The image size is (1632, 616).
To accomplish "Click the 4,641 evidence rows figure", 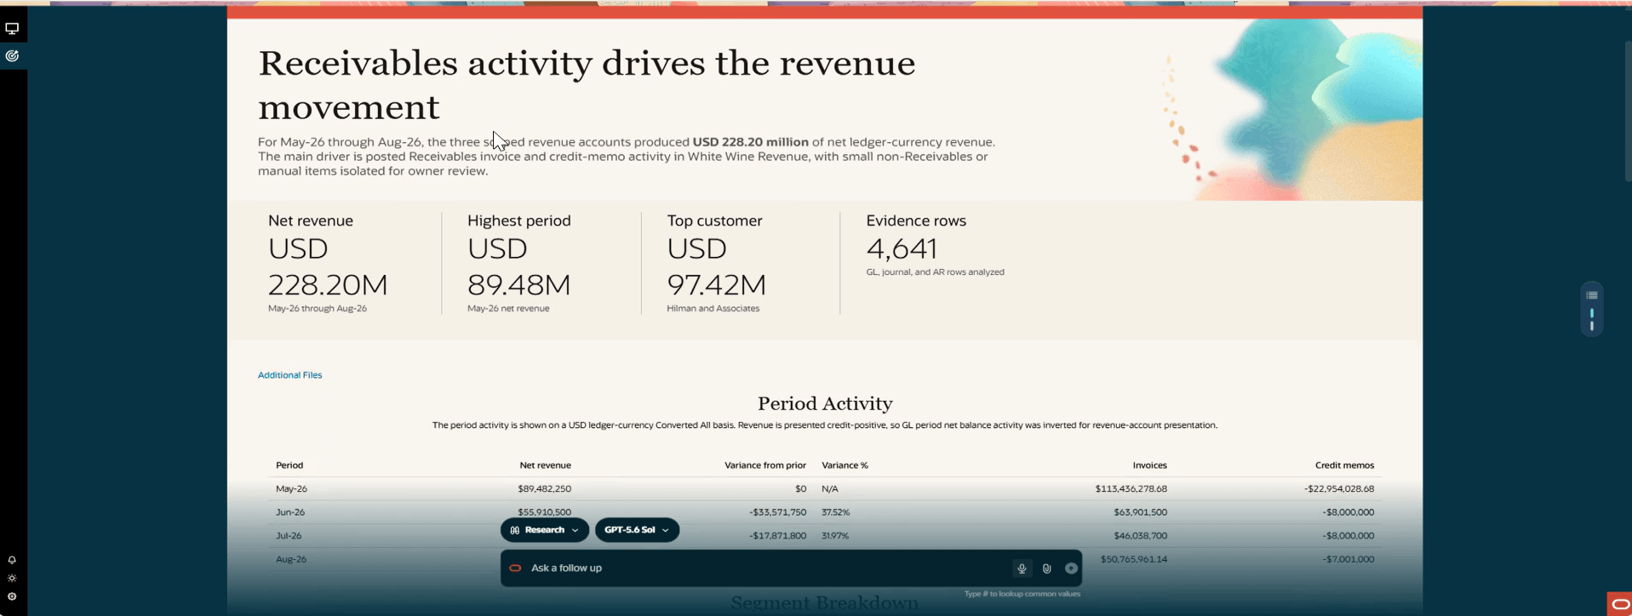I will (x=902, y=248).
